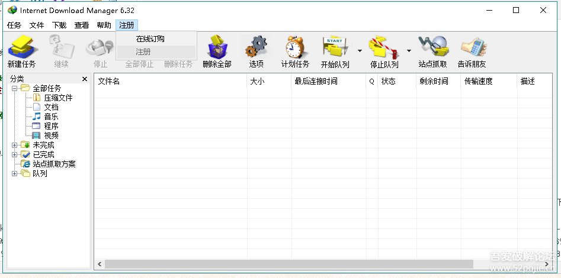Sort by the 描述 column header
The width and height of the screenshot is (561, 278).
point(534,82)
